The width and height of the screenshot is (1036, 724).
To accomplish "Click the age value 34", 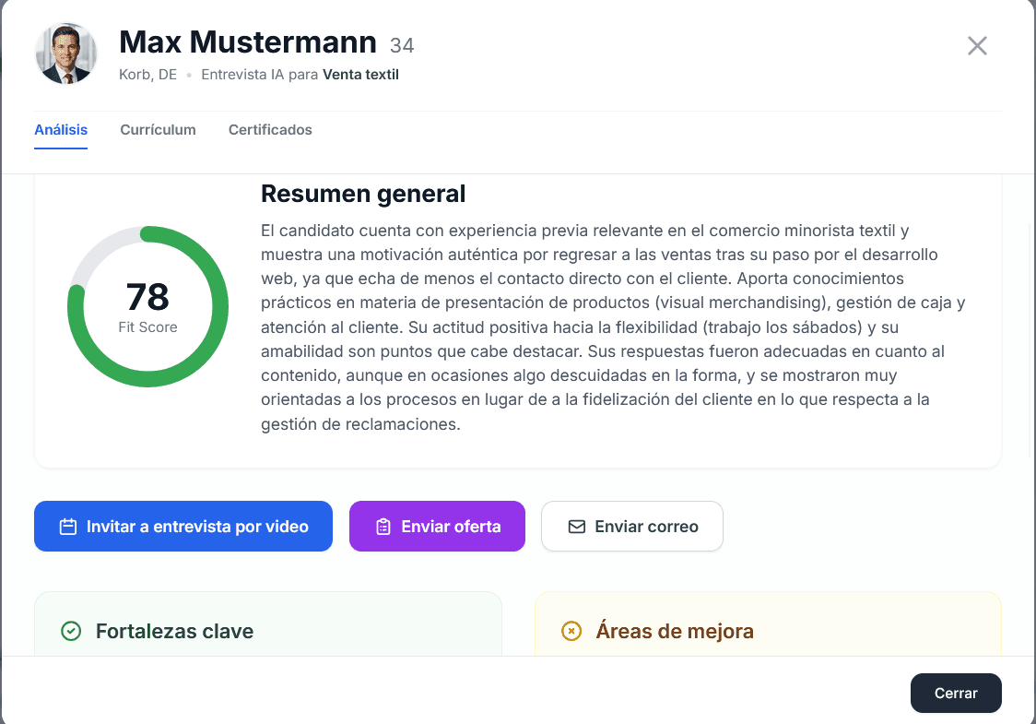I will click(402, 45).
